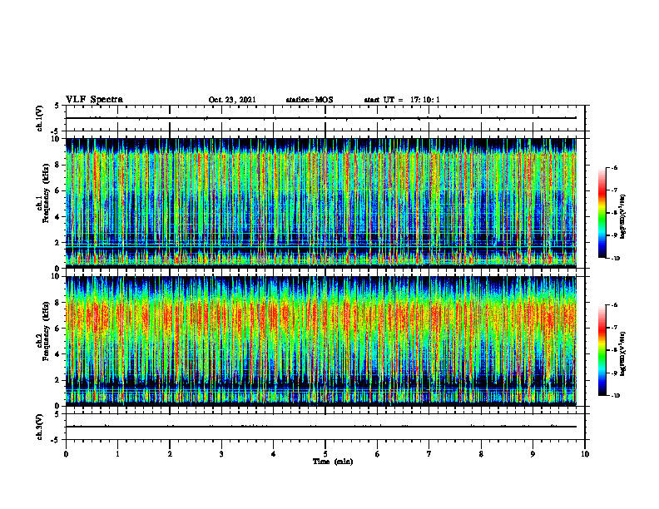Click the time axis tick label "10"
The width and height of the screenshot is (659, 509).
click(x=585, y=454)
